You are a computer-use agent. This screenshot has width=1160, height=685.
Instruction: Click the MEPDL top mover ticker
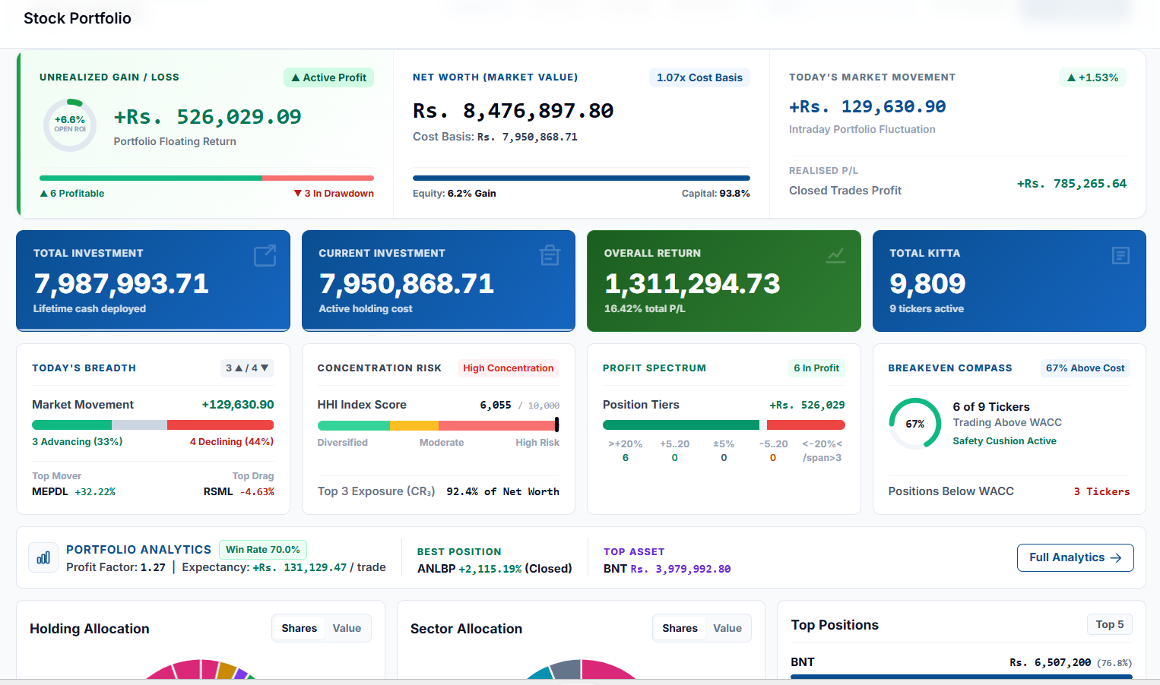(x=50, y=491)
